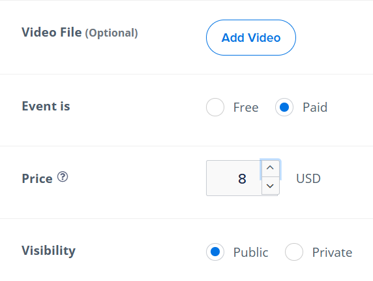Click the Add Video button
The image size is (373, 281).
click(251, 37)
